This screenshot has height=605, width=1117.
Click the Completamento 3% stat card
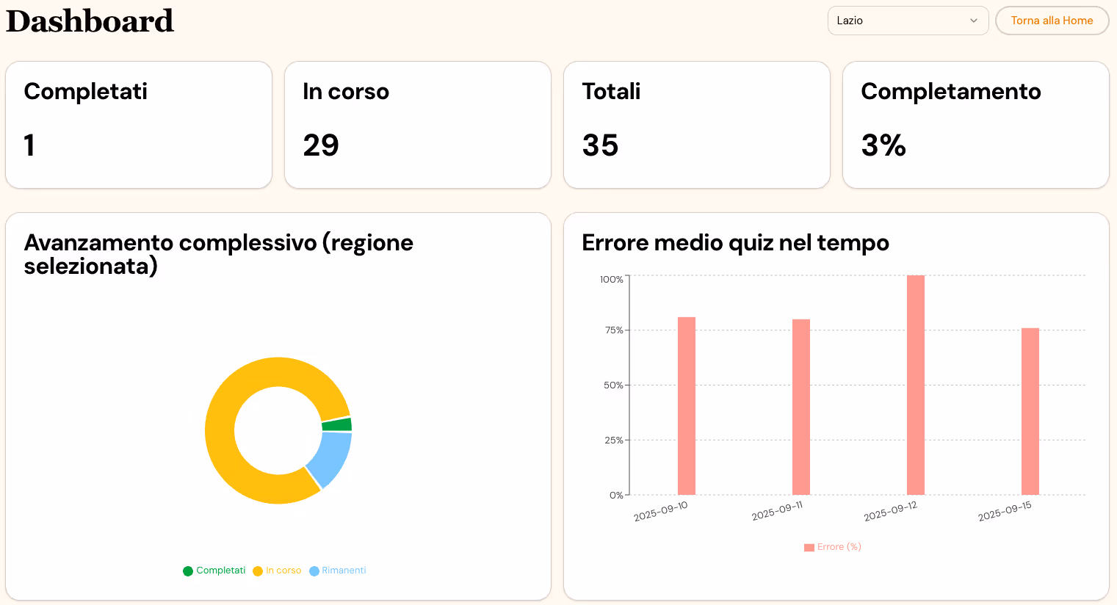[975, 124]
